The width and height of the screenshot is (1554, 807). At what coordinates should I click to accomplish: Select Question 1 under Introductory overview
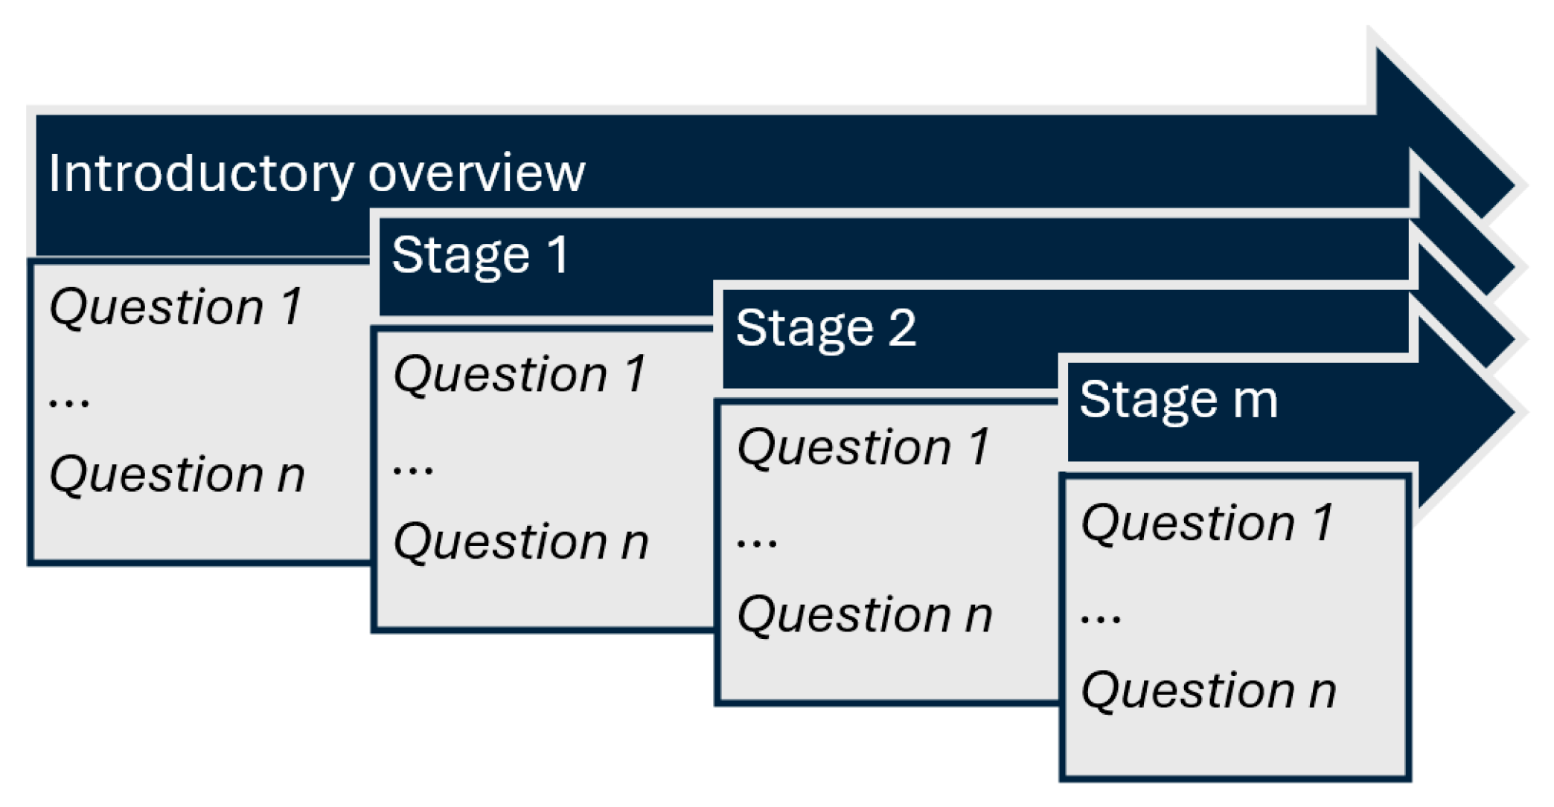pyautogui.click(x=176, y=307)
